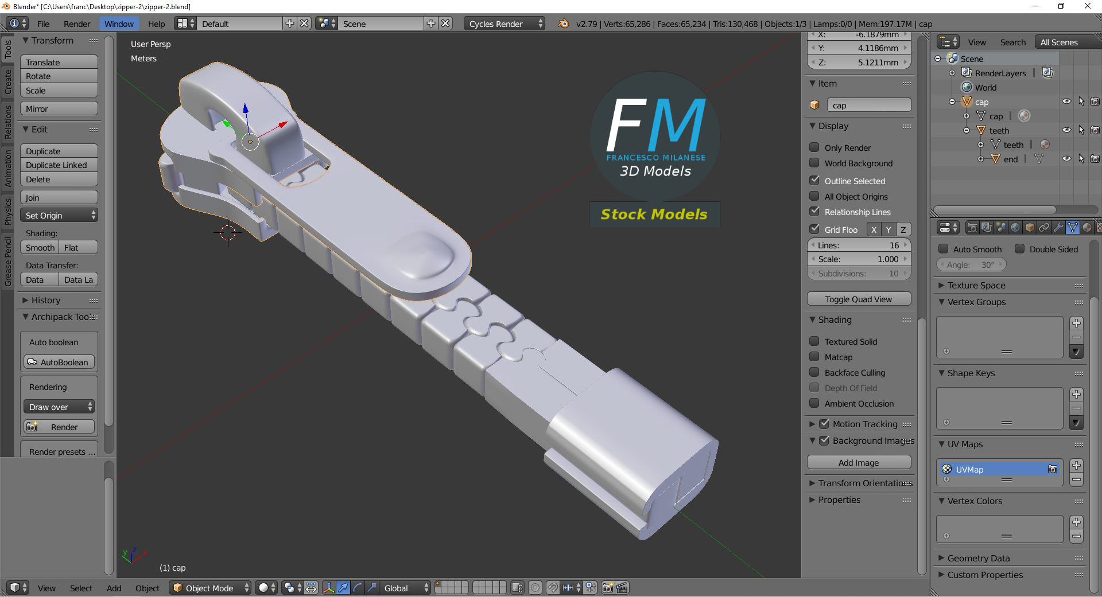Click the snap magnet icon
The image size is (1102, 597).
pos(552,588)
